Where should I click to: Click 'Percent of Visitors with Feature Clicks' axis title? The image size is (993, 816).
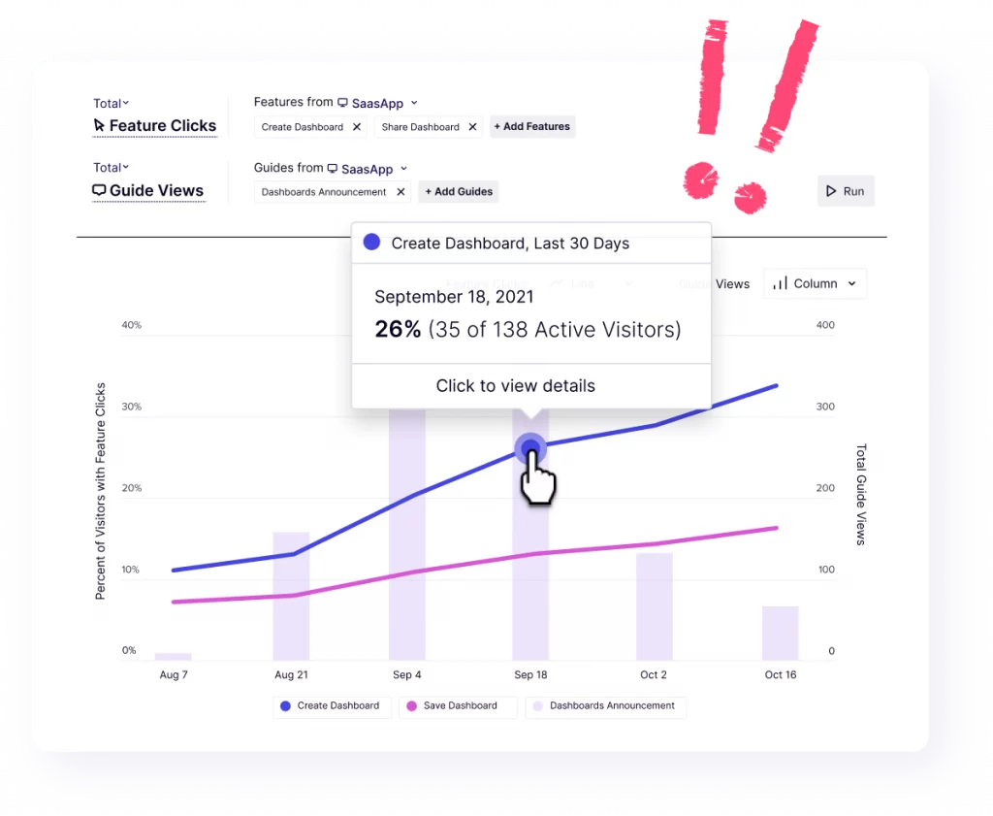(100, 491)
